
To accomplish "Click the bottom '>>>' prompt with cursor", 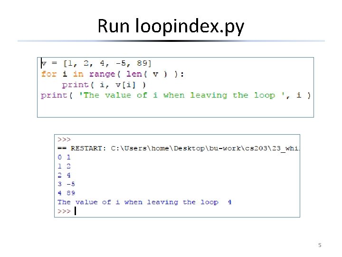I will 67,211.
